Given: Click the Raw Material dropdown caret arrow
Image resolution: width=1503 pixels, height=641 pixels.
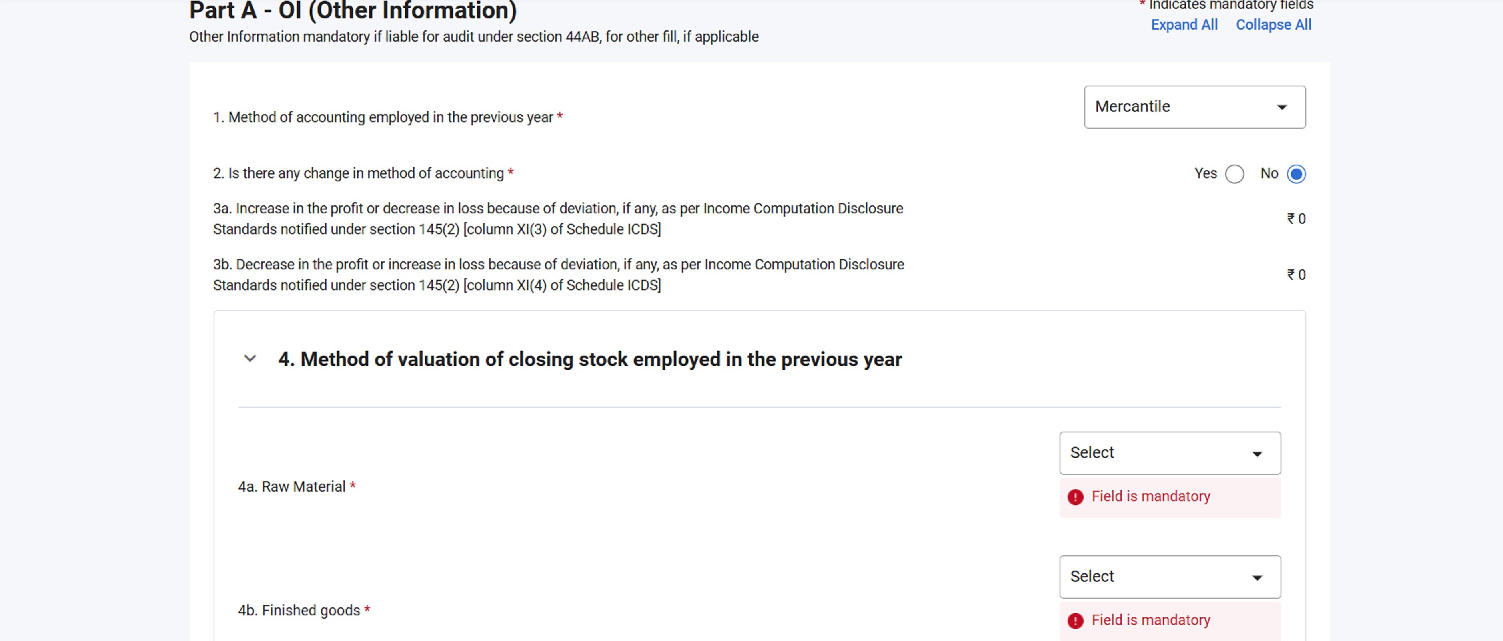Looking at the screenshot, I should (1257, 454).
